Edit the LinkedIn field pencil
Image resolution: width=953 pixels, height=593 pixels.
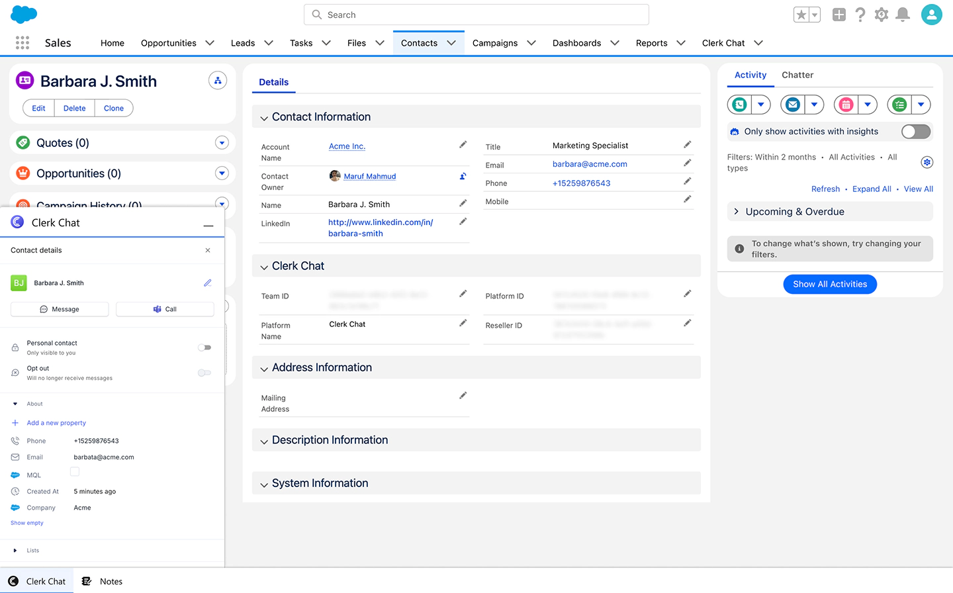point(463,222)
